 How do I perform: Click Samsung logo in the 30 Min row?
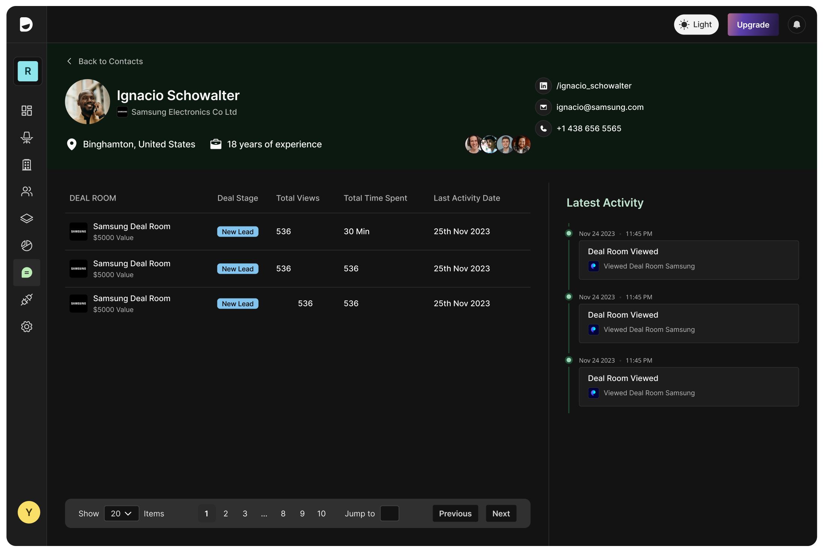(x=78, y=232)
